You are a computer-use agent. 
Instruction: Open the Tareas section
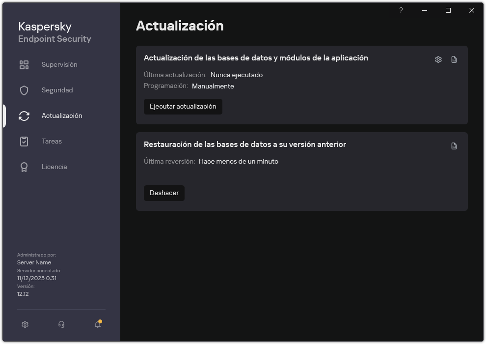click(x=51, y=141)
